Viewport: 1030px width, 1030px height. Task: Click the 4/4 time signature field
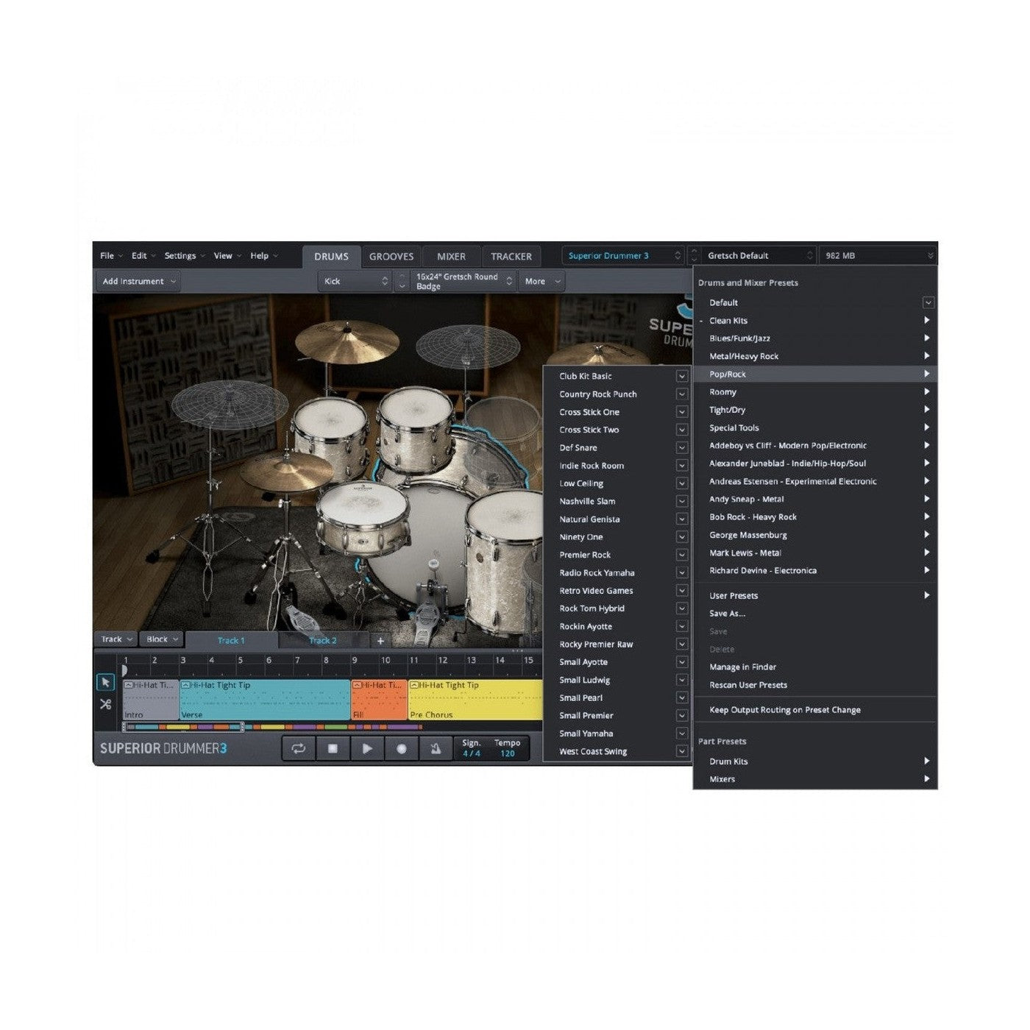pyautogui.click(x=471, y=748)
